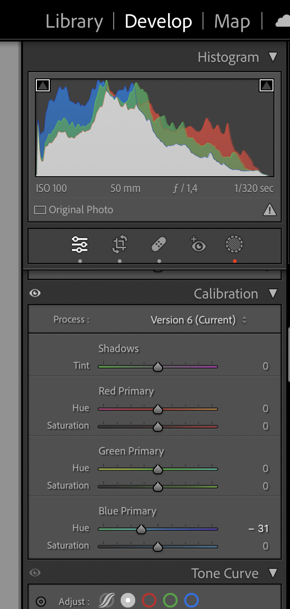Select the Edit sliders tool icon
The image size is (290, 609).
click(x=80, y=245)
